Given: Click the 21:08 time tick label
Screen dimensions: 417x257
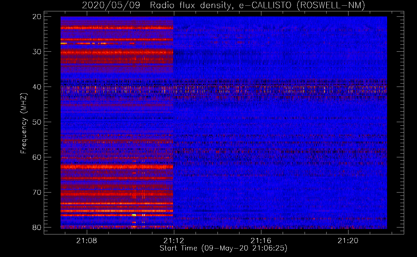Looking at the screenshot, I should tap(87, 241).
